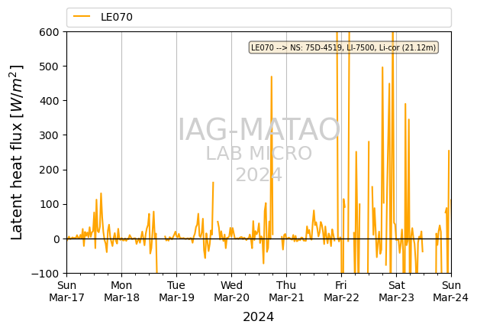
Task: Click the y-axis tick label 0
Action: point(56,239)
